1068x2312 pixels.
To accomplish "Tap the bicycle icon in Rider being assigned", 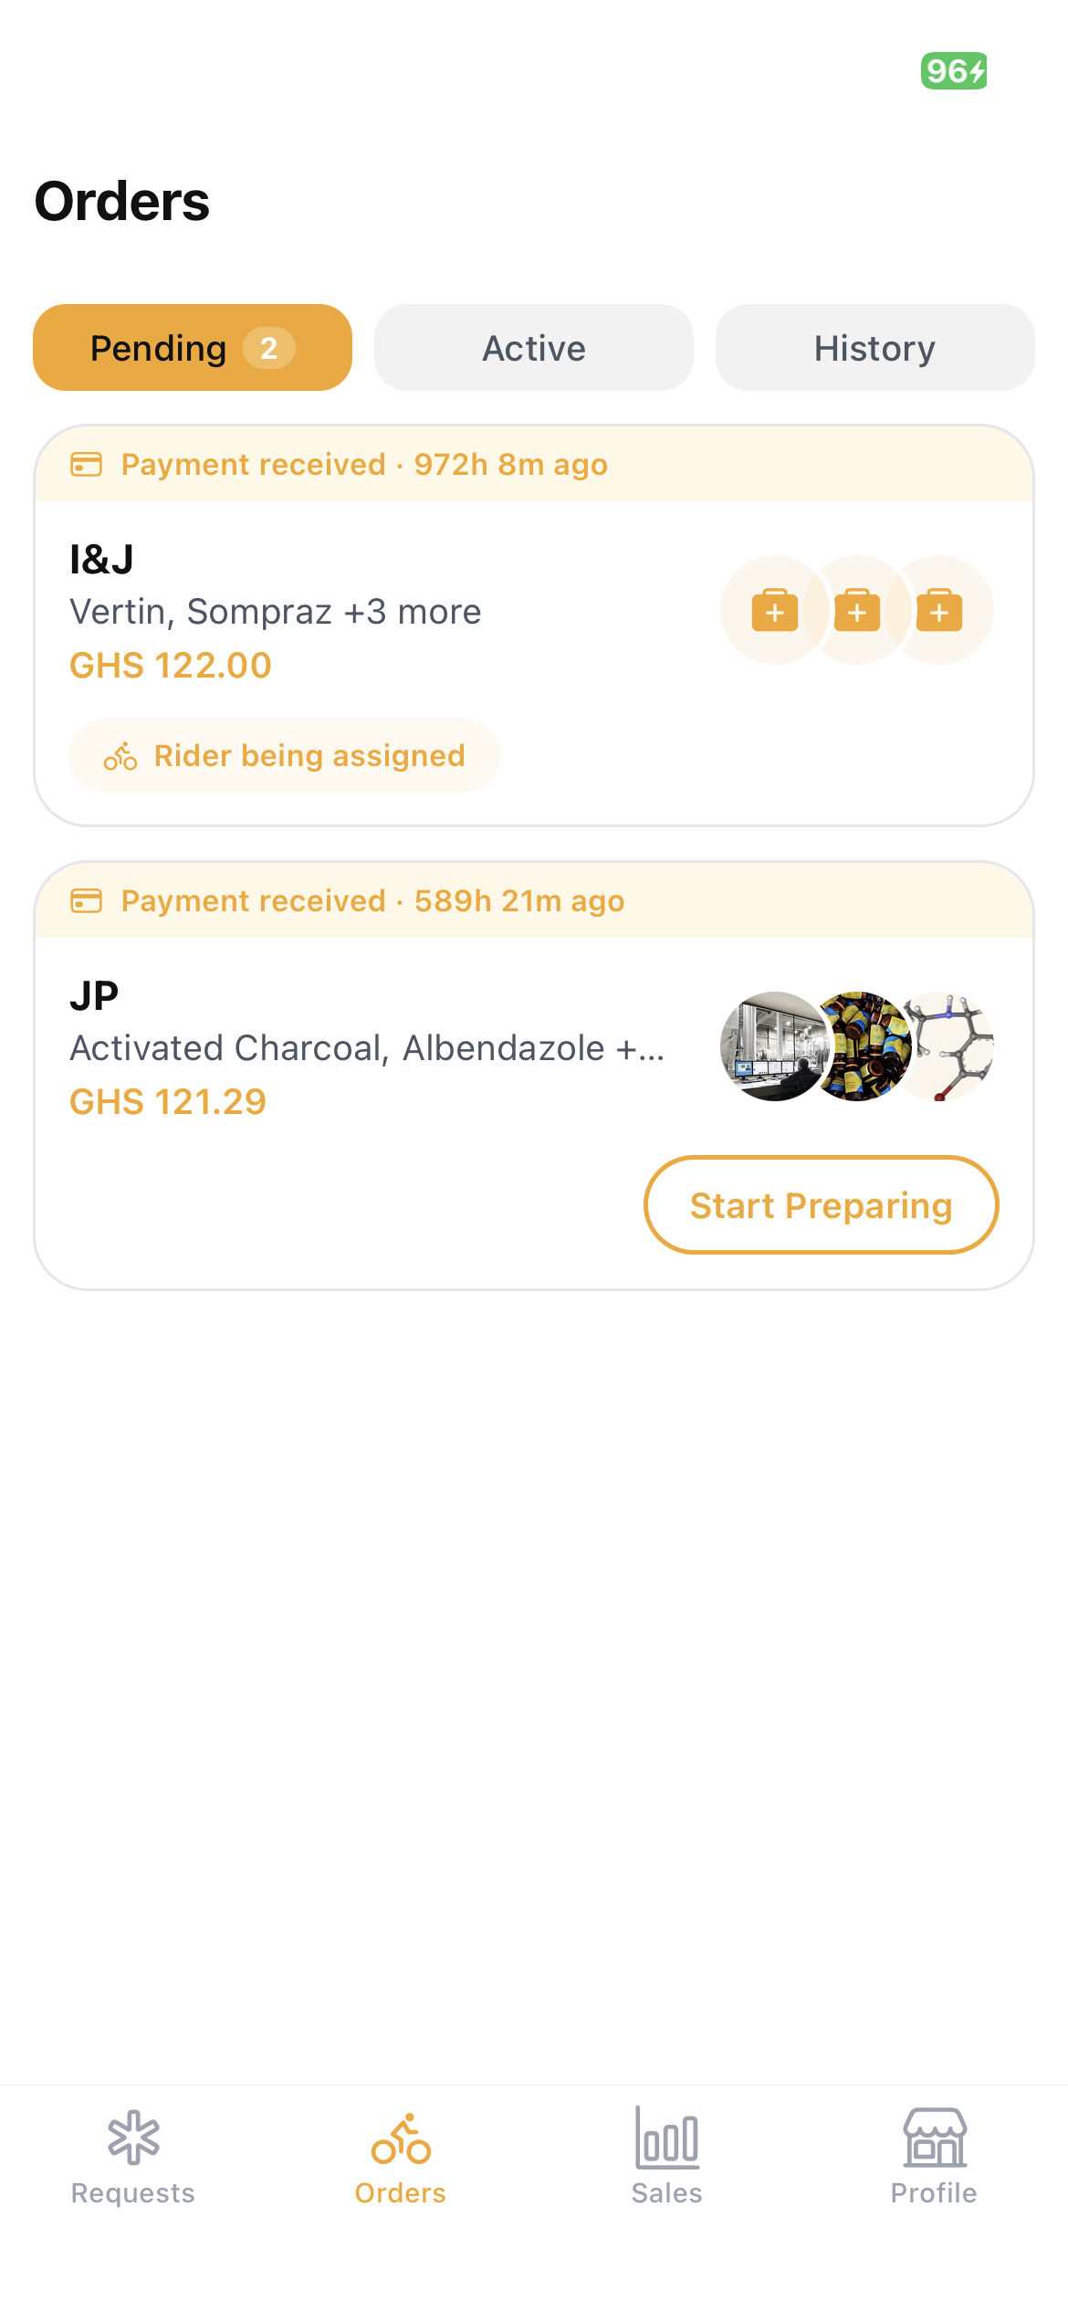I will 120,757.
